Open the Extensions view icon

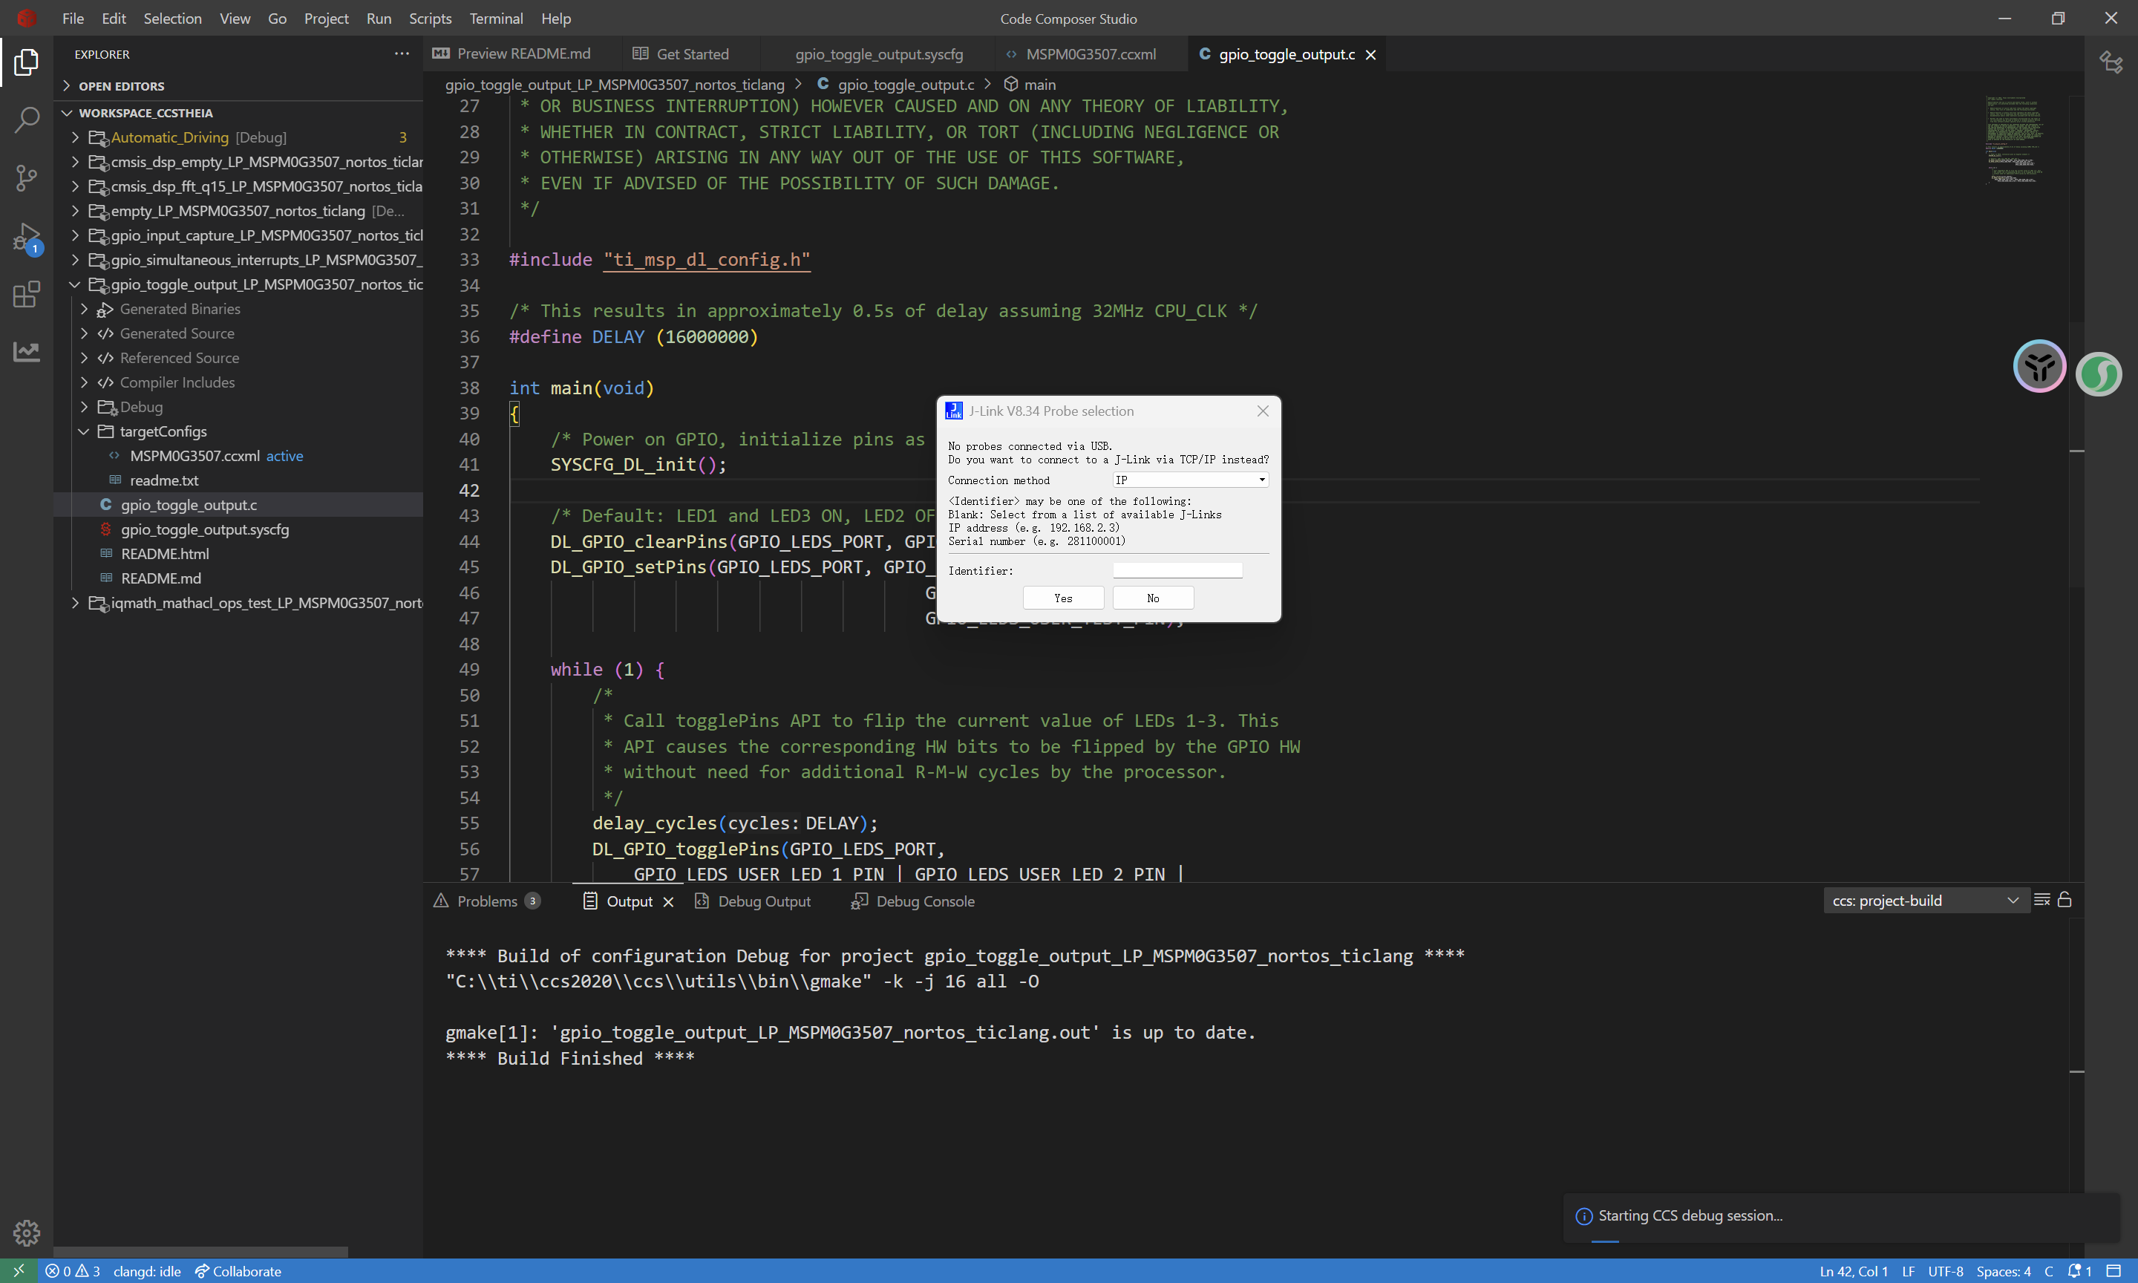27,294
